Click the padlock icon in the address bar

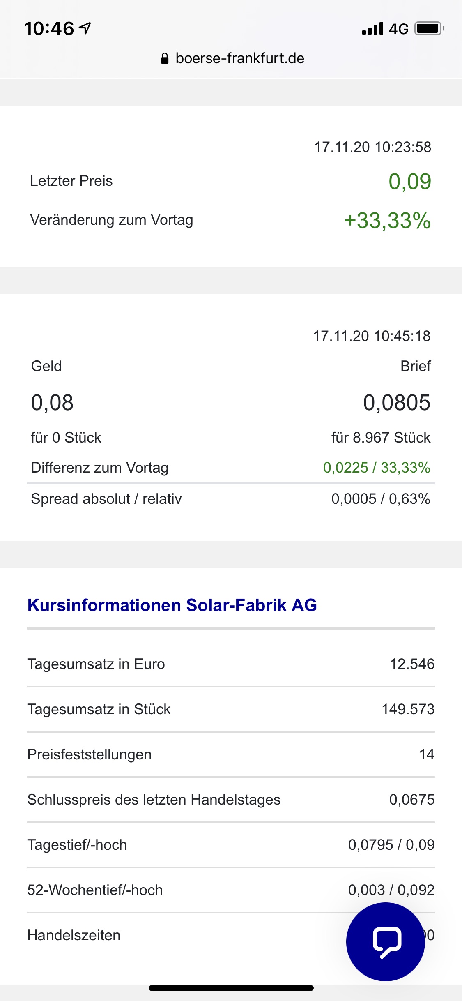click(165, 58)
